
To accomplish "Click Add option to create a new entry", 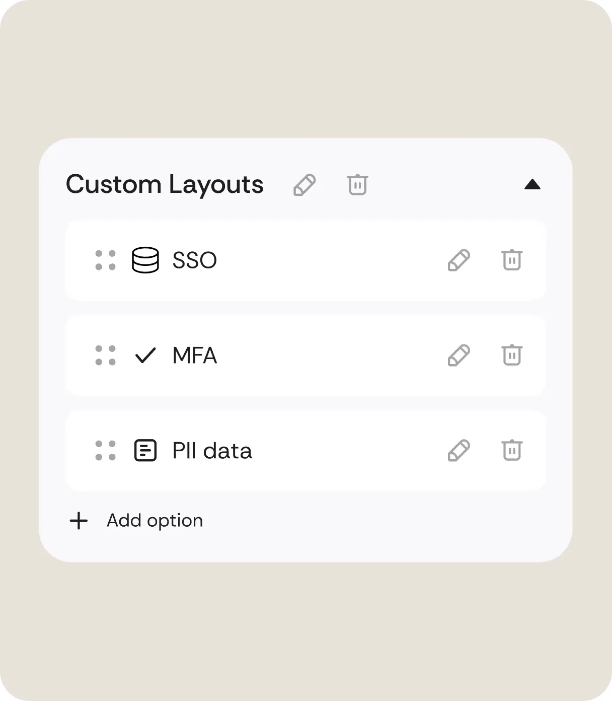I will [154, 521].
